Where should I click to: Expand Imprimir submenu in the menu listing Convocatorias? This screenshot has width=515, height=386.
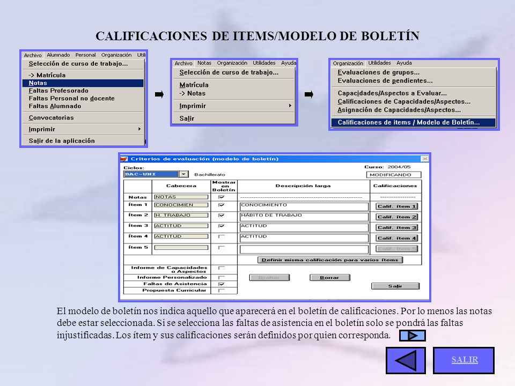coord(83,129)
